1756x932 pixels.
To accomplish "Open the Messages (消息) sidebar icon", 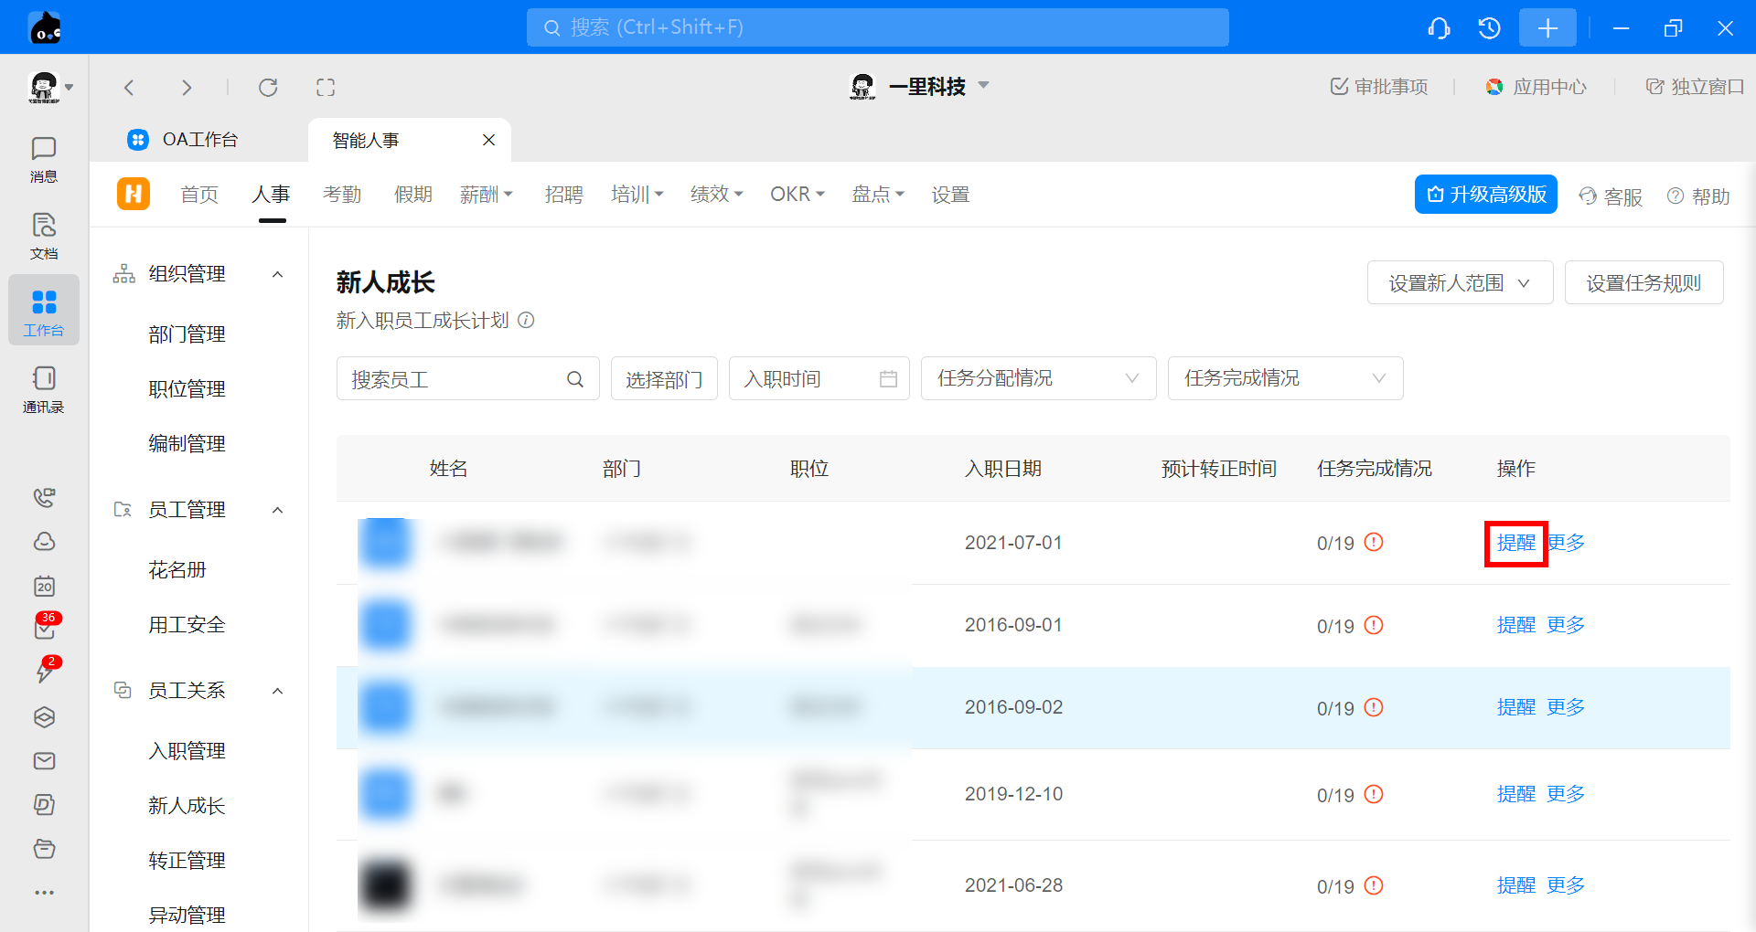I will click(43, 159).
